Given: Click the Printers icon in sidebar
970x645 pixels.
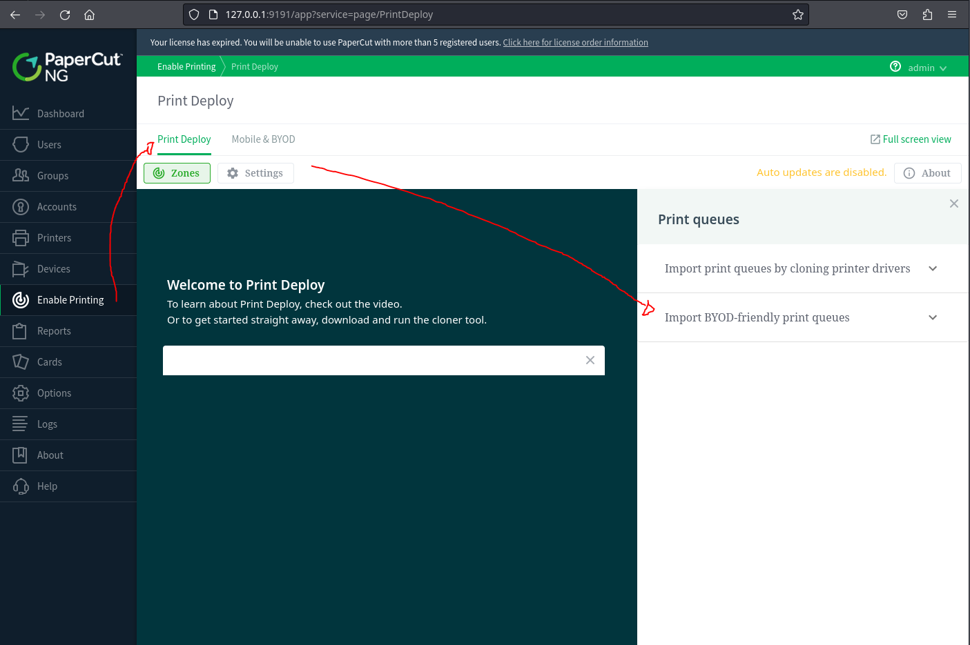Looking at the screenshot, I should point(21,237).
